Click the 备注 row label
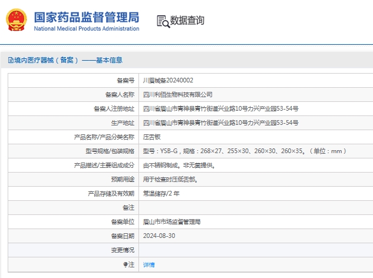 click(128, 207)
